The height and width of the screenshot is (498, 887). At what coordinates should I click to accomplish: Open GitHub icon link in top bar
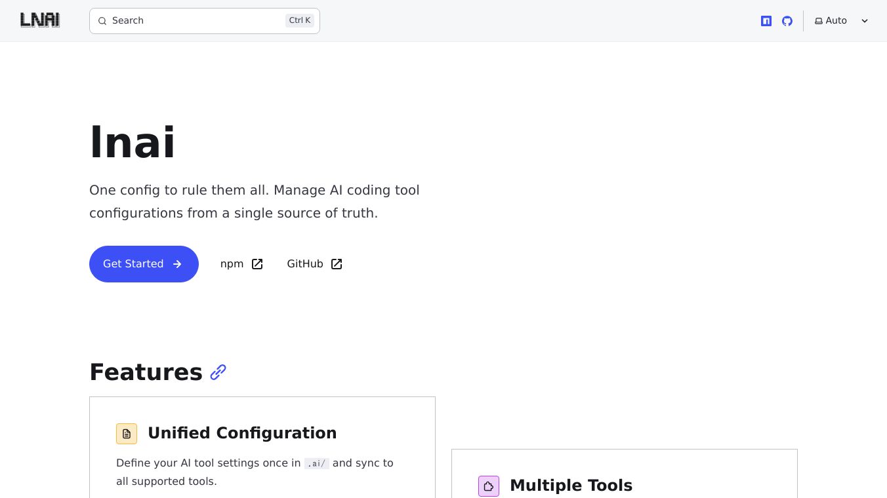coord(787,21)
